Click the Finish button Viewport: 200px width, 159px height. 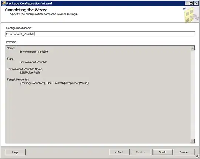[x=163, y=152]
